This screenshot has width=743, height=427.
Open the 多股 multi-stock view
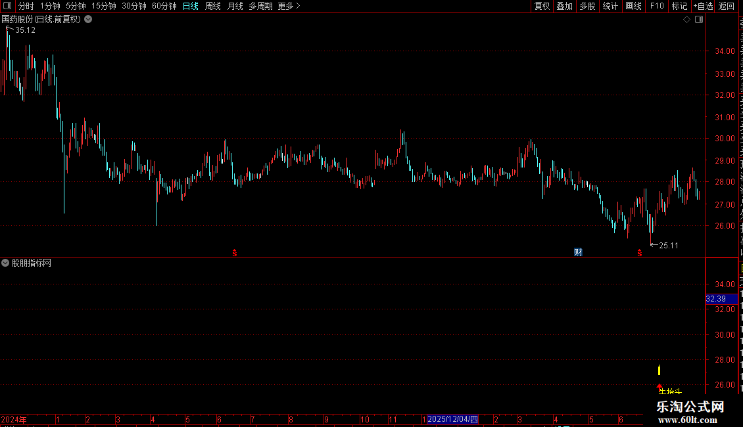[587, 6]
